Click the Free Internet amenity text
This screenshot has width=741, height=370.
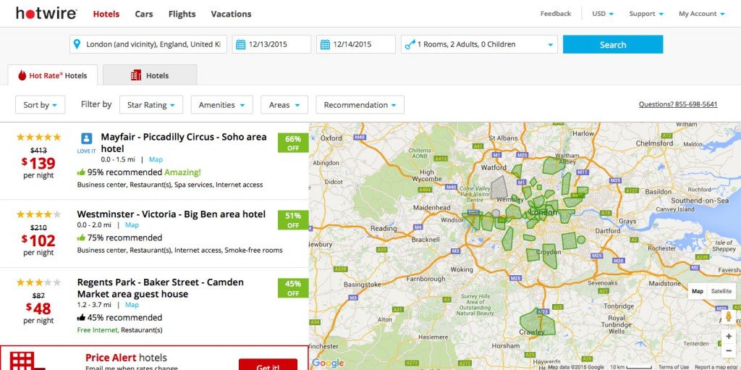(x=98, y=329)
